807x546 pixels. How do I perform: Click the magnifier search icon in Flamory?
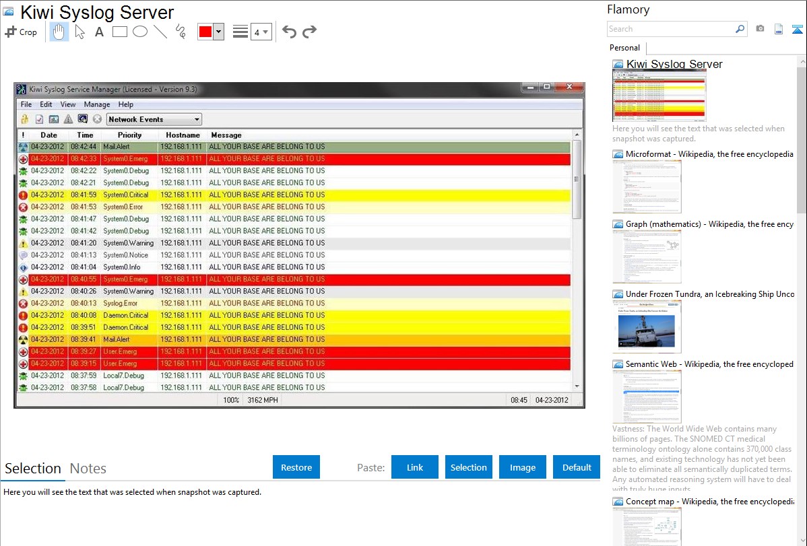pos(740,29)
